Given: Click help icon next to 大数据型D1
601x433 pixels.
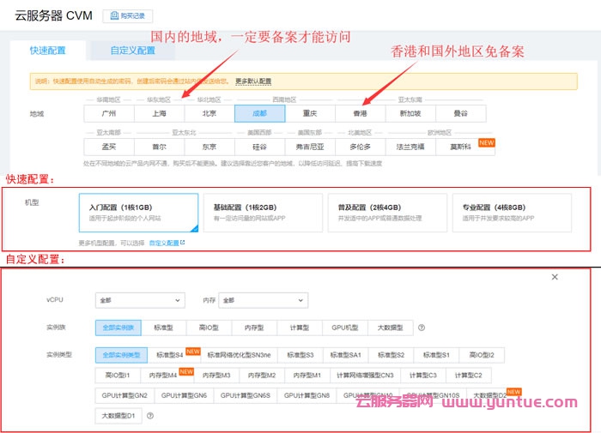Looking at the screenshot, I should (150, 416).
